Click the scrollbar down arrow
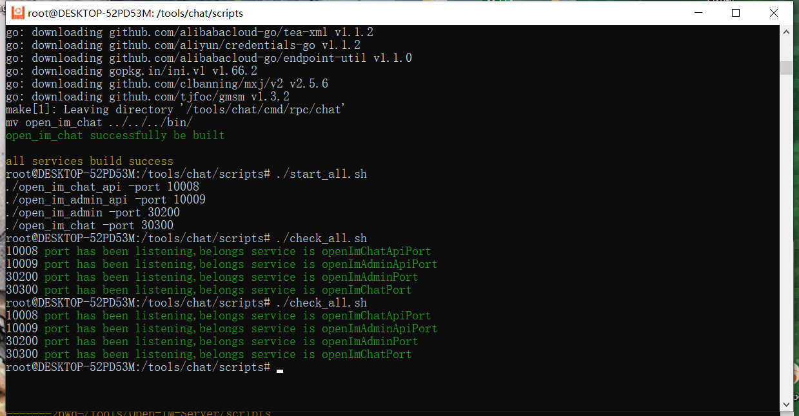 (786, 404)
